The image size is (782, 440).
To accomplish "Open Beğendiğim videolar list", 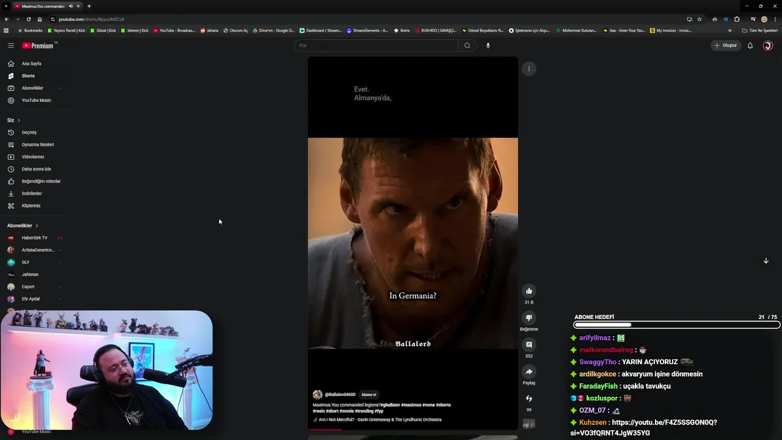I will pos(41,182).
